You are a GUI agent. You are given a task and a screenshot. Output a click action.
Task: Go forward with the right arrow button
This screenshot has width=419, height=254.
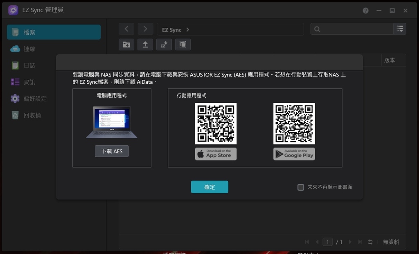point(145,29)
